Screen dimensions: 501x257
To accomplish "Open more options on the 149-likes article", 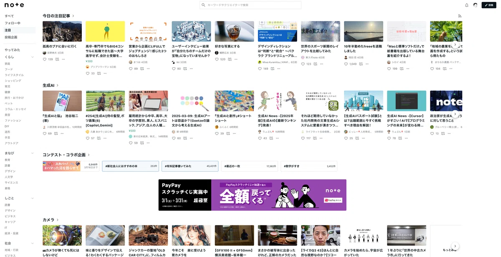I will pos(279,69).
